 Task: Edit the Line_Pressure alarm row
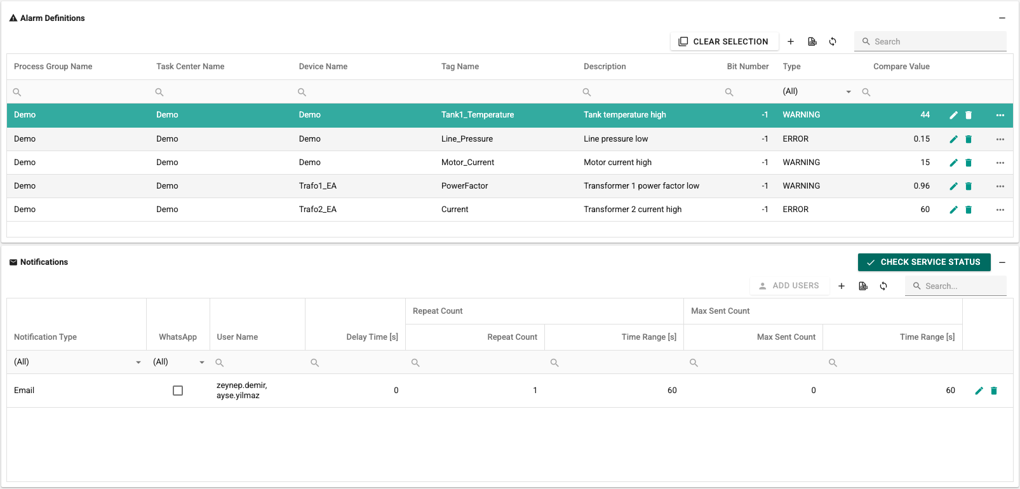(953, 139)
